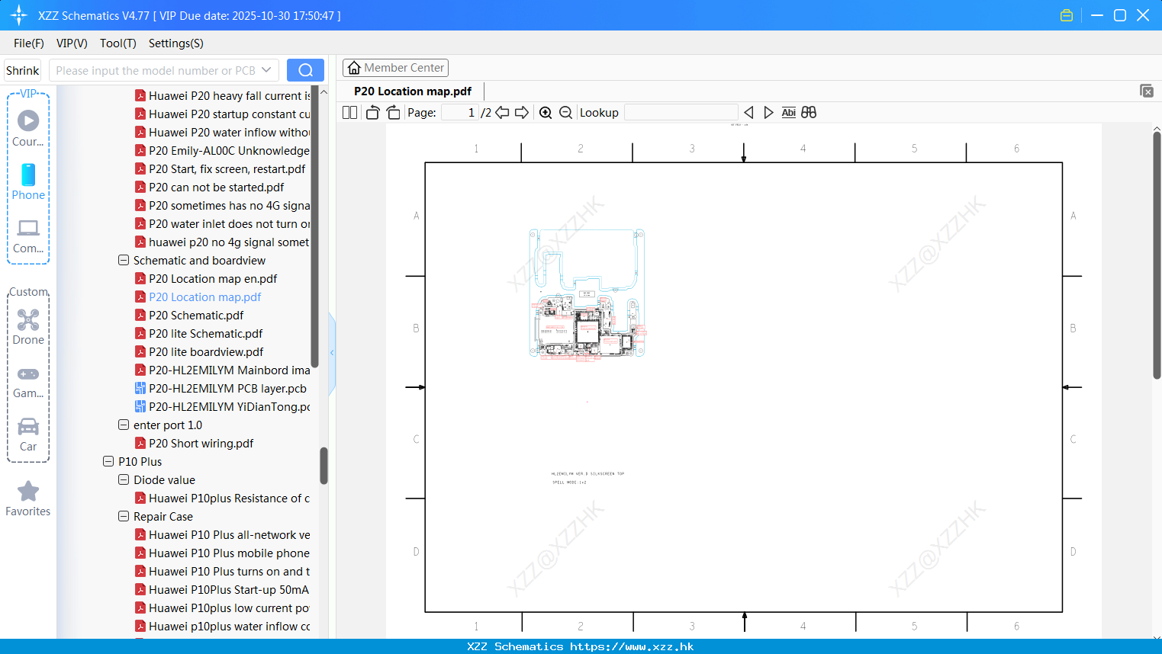Click the zoom in magnifier icon
Viewport: 1162px width, 654px height.
(x=546, y=113)
